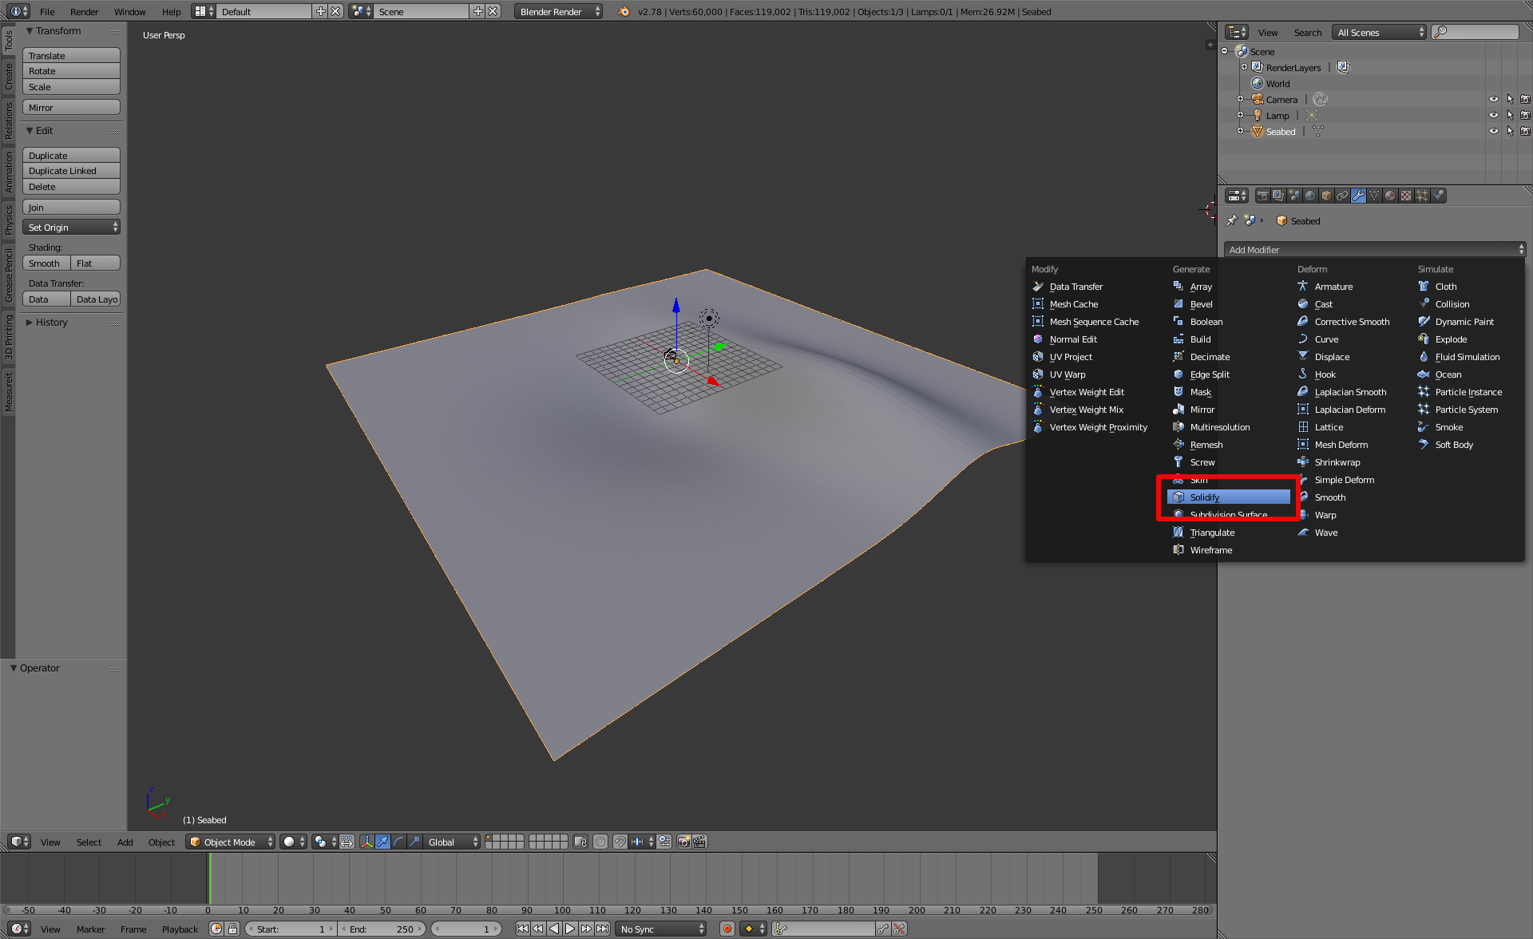Image resolution: width=1533 pixels, height=939 pixels.
Task: Open the Object Data triangle tab
Action: pos(1374,196)
